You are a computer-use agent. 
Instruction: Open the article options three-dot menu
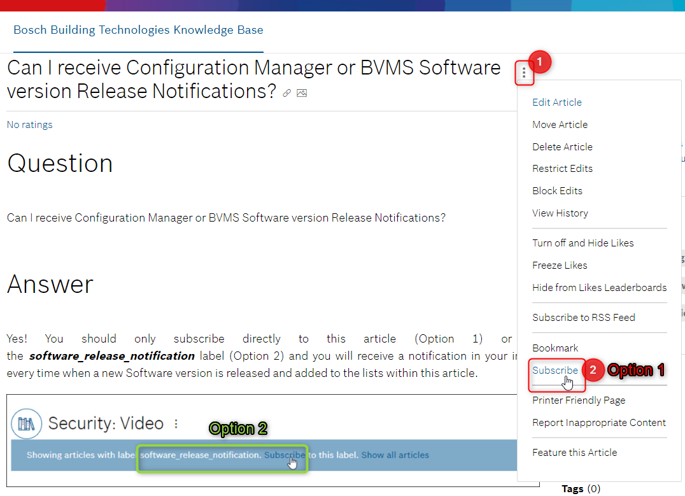(x=524, y=73)
